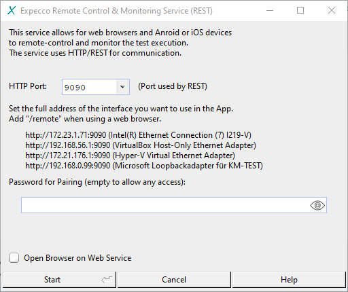Click the Expecco X logo icon

[12, 10]
